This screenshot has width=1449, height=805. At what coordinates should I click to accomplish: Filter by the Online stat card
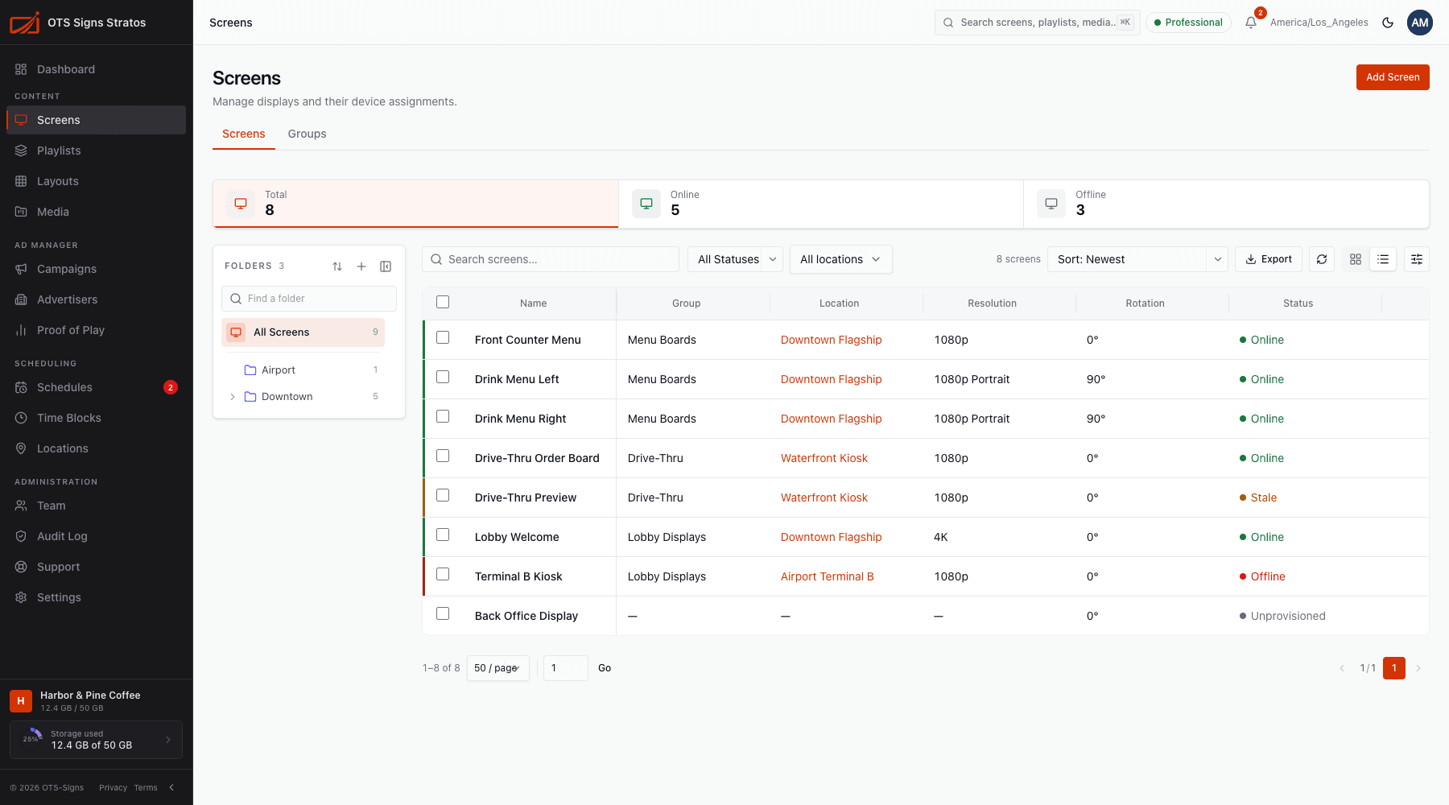[x=821, y=204]
